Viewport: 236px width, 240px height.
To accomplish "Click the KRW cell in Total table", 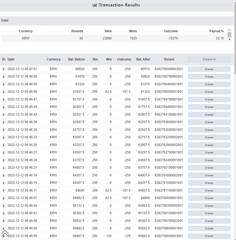I will [26, 38].
